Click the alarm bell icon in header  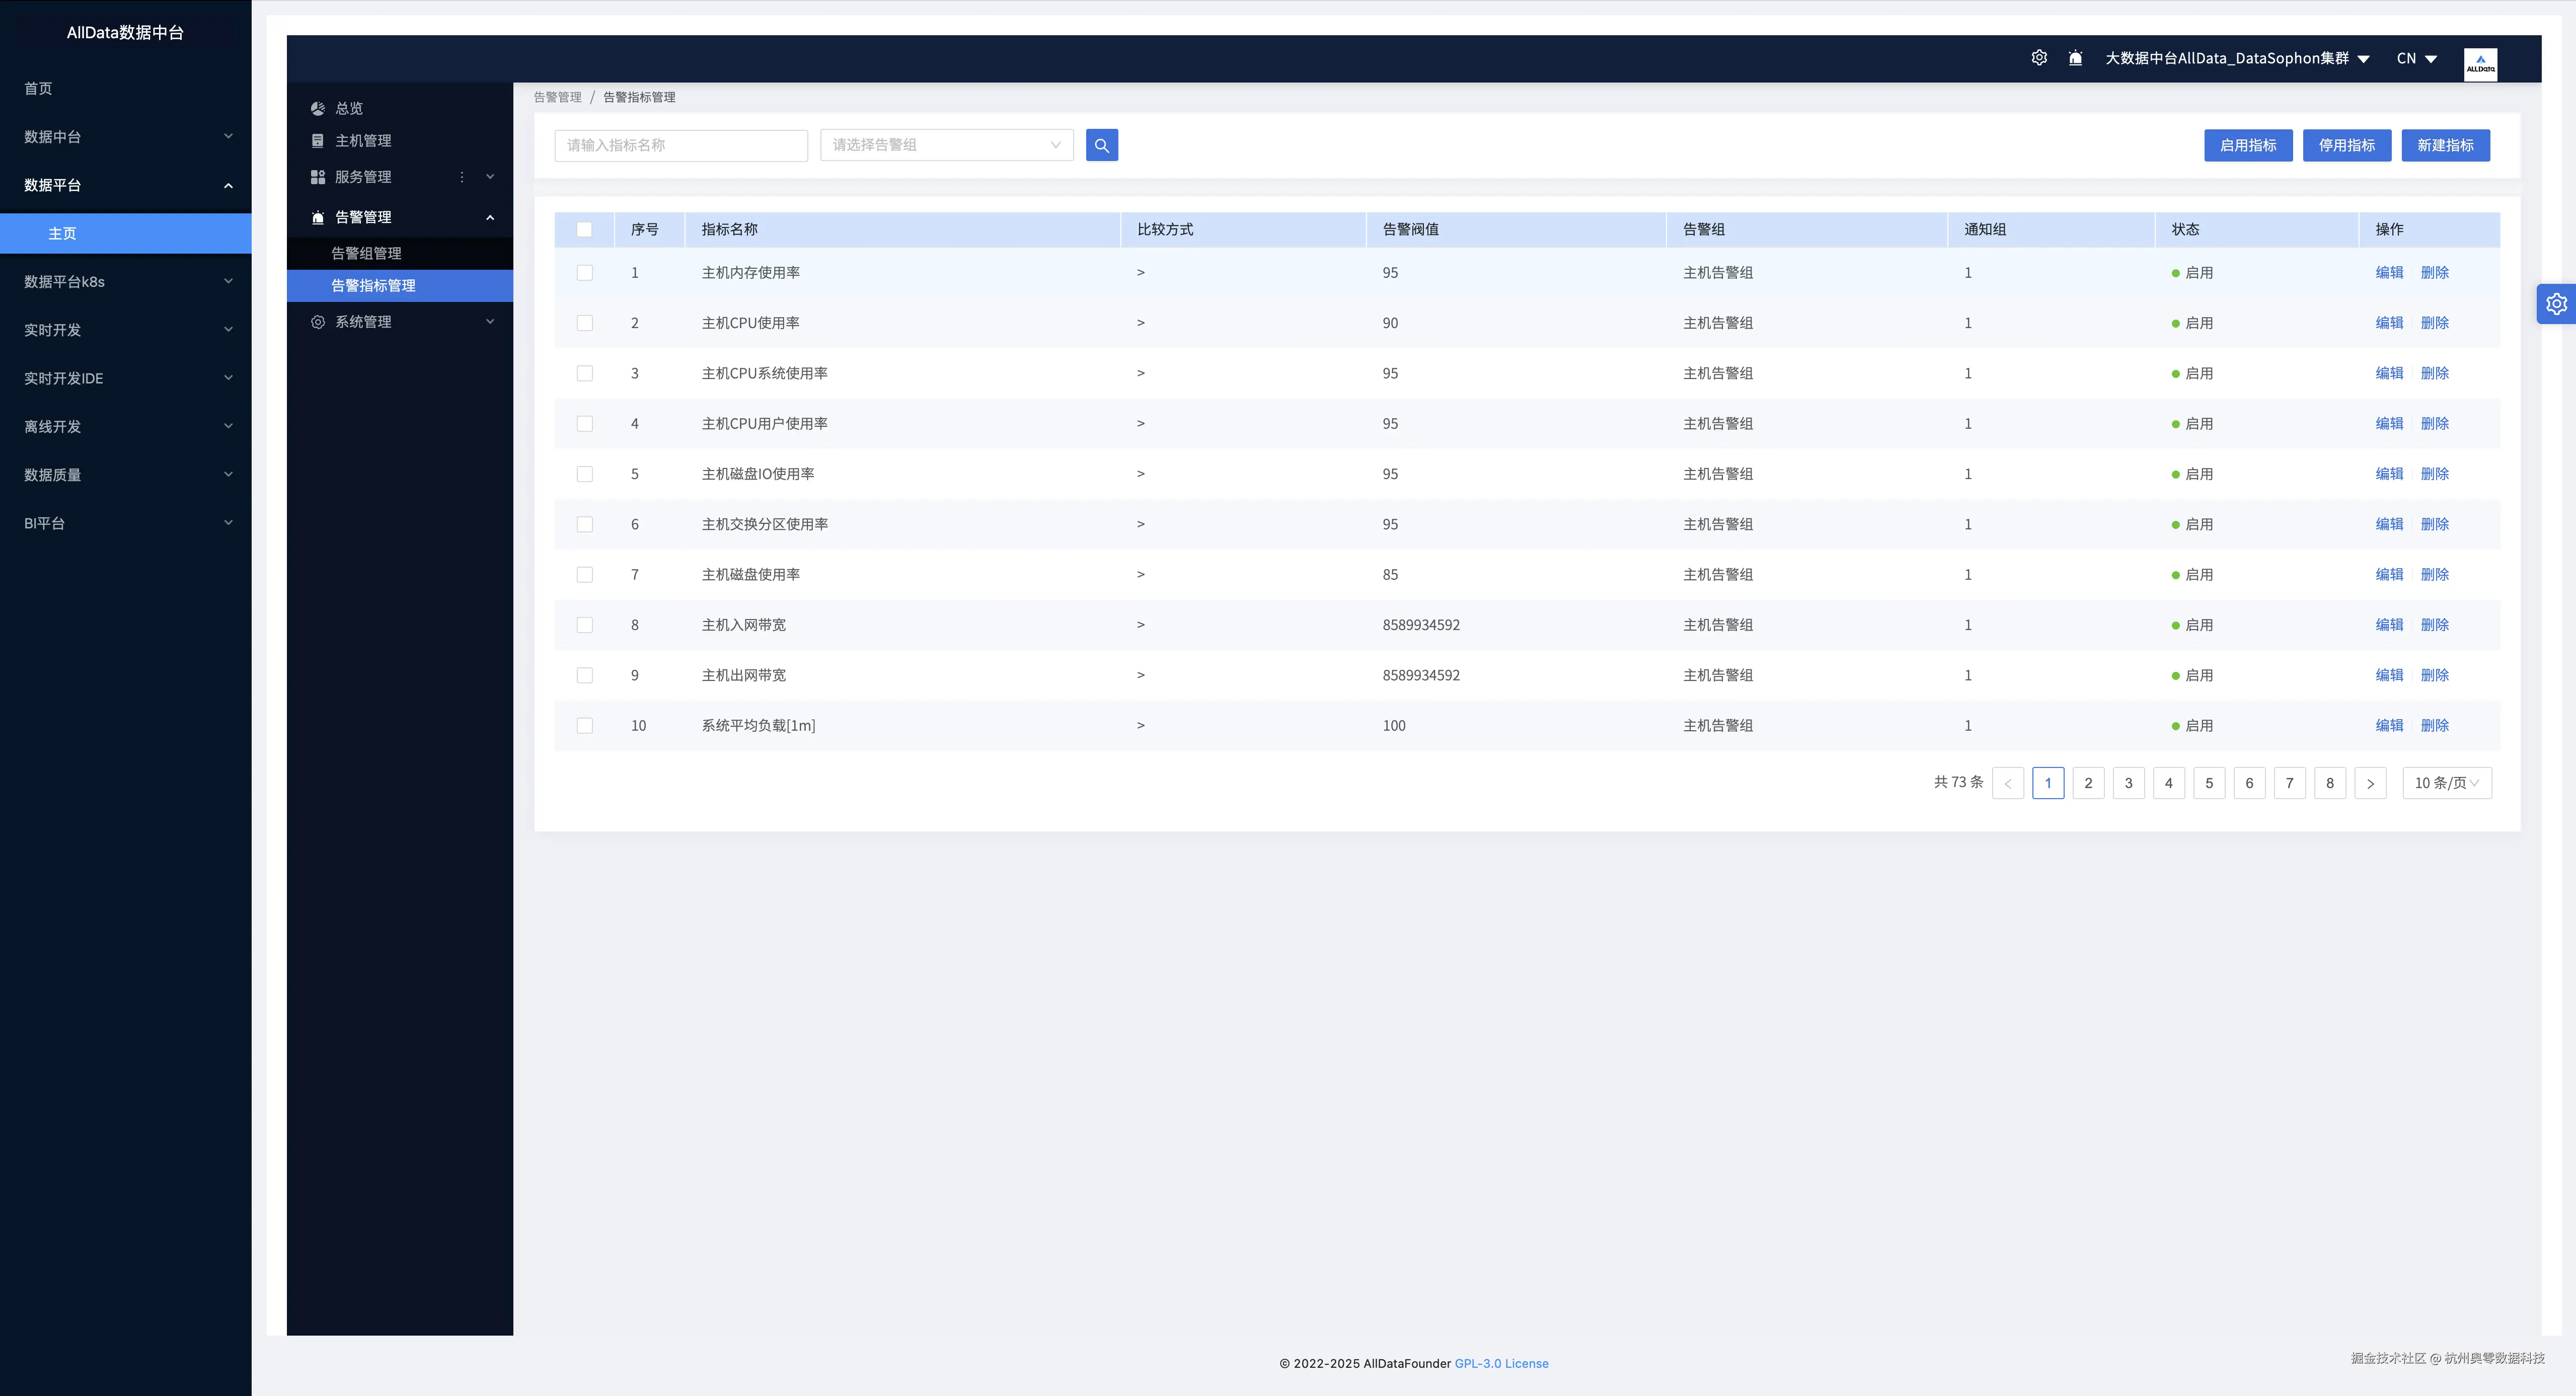pyautogui.click(x=2075, y=58)
